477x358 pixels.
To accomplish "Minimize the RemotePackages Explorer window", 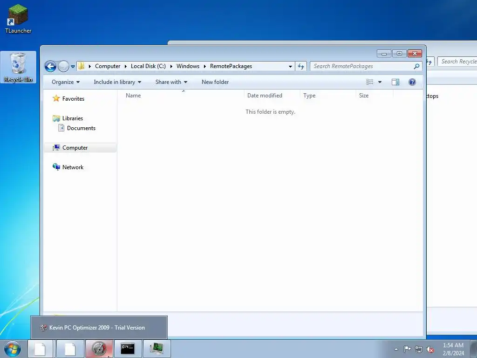I will click(384, 54).
